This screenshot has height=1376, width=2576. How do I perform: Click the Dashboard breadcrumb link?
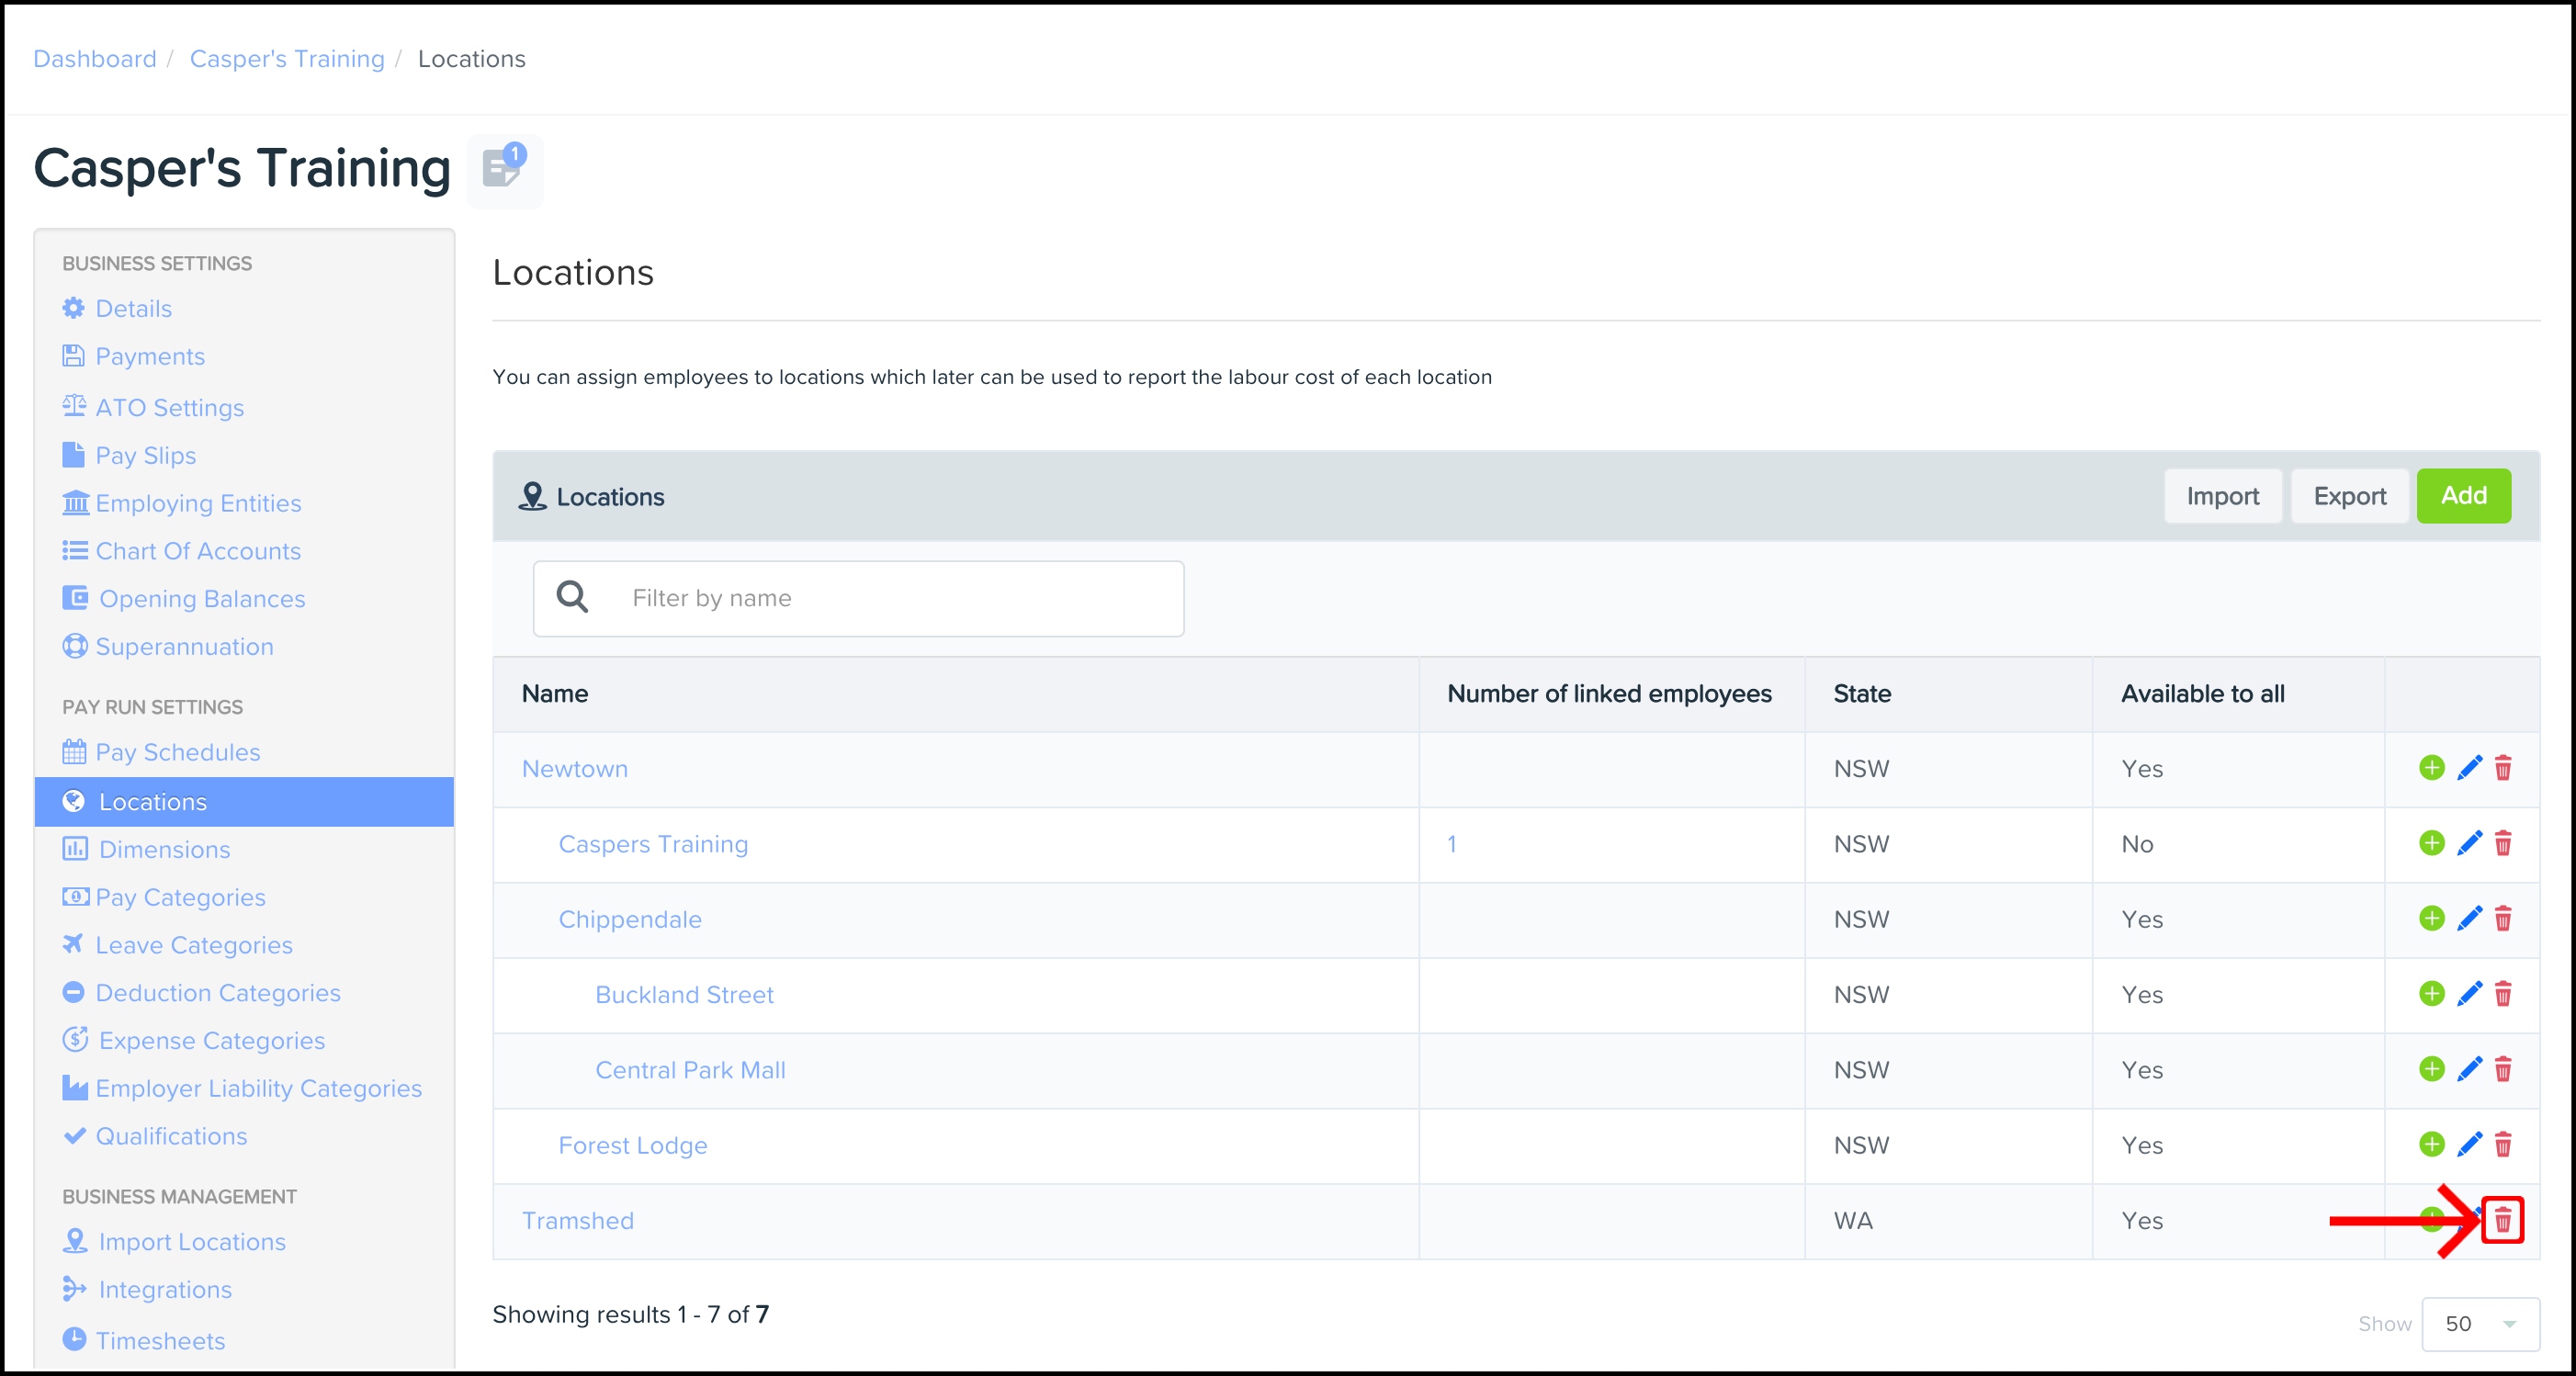[95, 59]
